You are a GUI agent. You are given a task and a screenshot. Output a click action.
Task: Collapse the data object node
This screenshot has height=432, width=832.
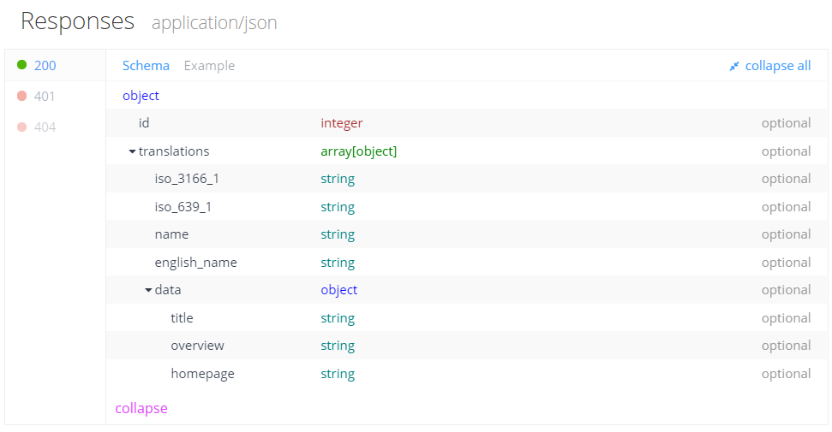click(148, 291)
